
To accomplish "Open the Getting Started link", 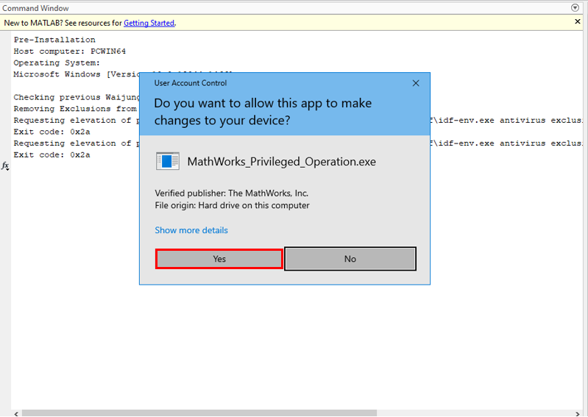I will click(149, 23).
